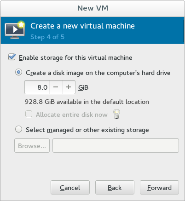The image size is (185, 201).
Task: Go Back to the previous step
Action: pyautogui.click(x=115, y=188)
